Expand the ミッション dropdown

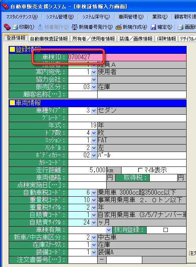(x=94, y=140)
